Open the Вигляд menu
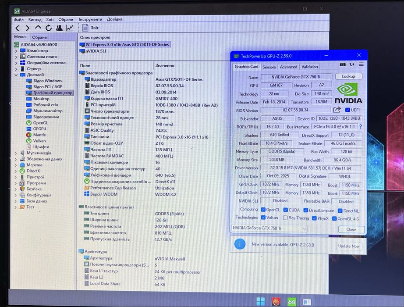404x307 pixels. 35,20
